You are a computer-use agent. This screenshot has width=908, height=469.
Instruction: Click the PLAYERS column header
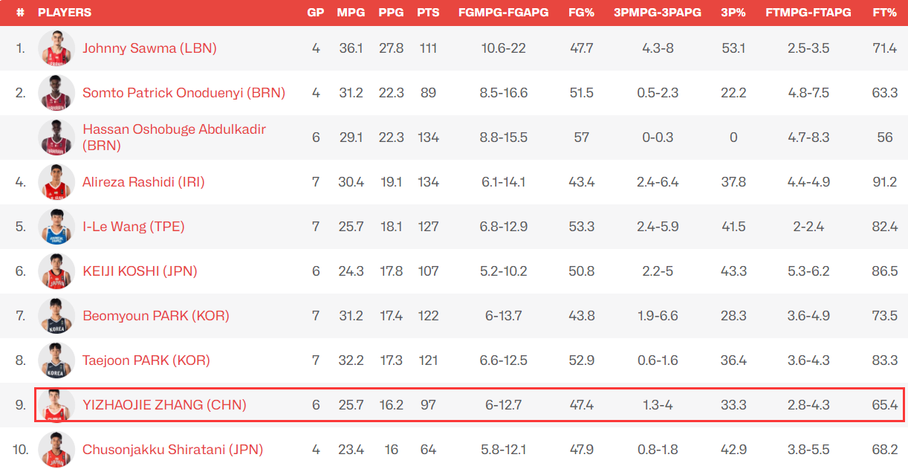(65, 13)
